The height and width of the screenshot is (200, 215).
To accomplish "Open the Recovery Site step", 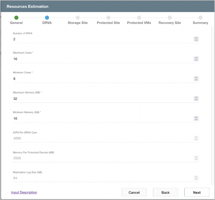I will [x=170, y=18].
